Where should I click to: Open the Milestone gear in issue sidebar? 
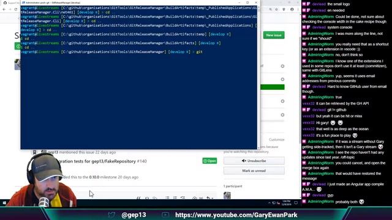click(x=282, y=115)
